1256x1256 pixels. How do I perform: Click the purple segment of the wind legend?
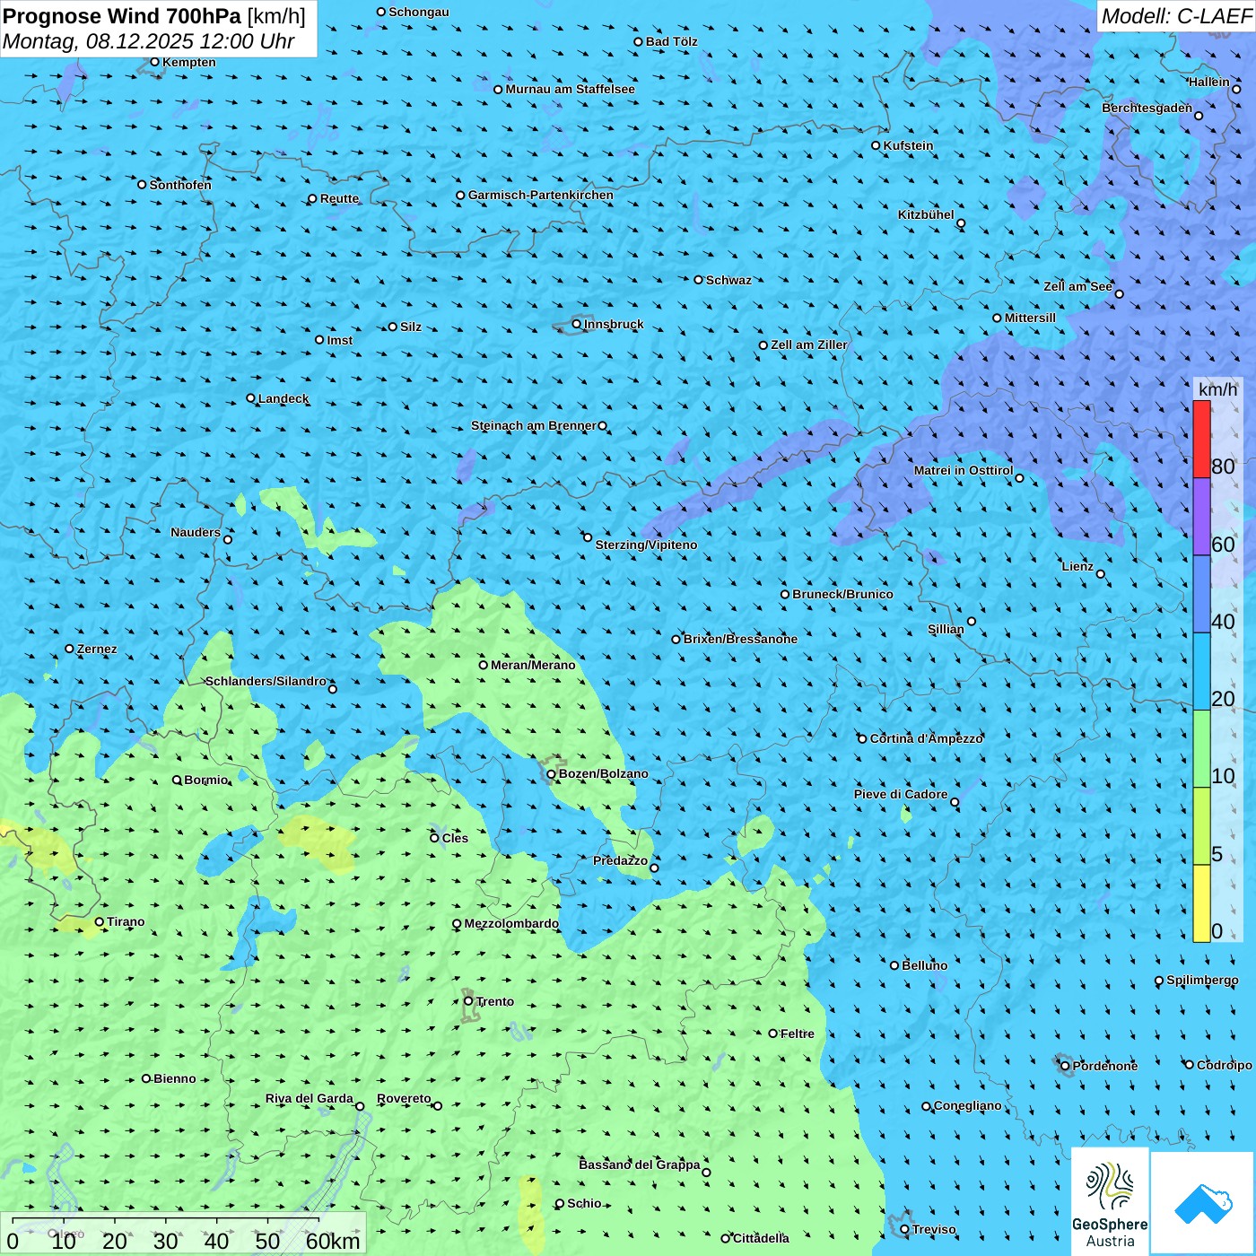1201,517
